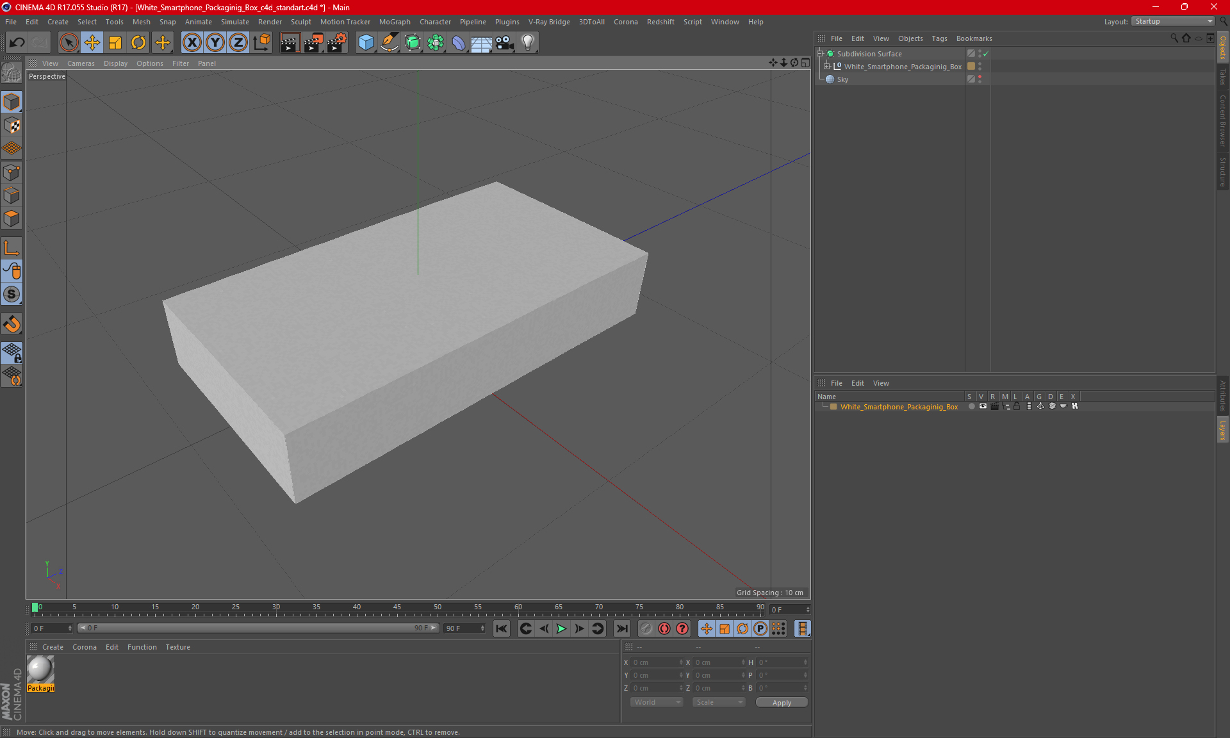Open the spline Pen tool
This screenshot has width=1230, height=738.
[389, 43]
